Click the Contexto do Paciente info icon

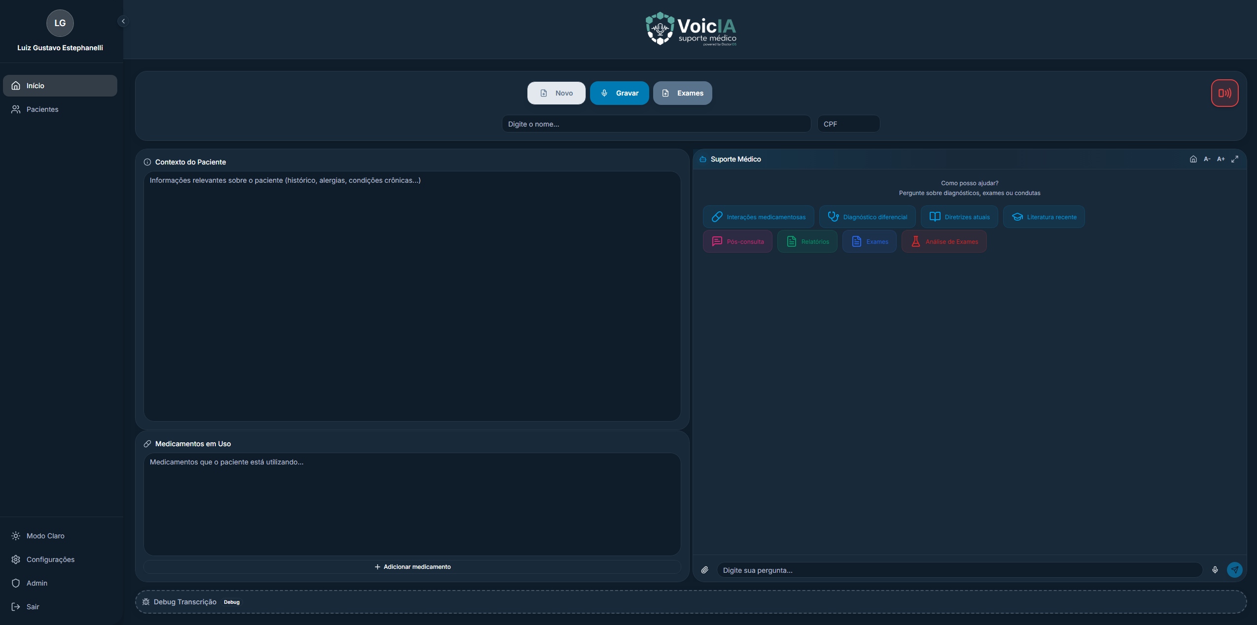click(147, 162)
